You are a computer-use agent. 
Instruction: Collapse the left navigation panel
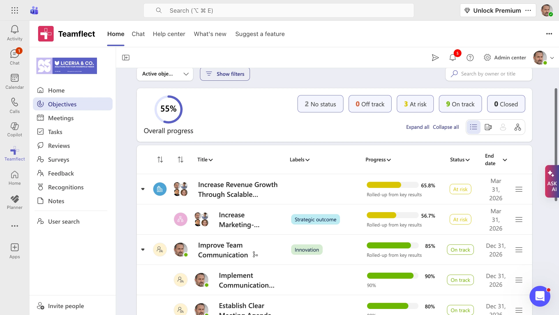pos(126,57)
